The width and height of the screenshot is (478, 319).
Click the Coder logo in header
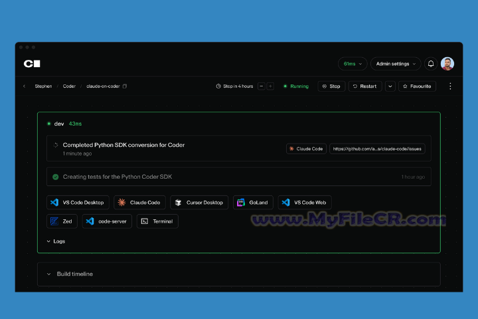tap(32, 64)
